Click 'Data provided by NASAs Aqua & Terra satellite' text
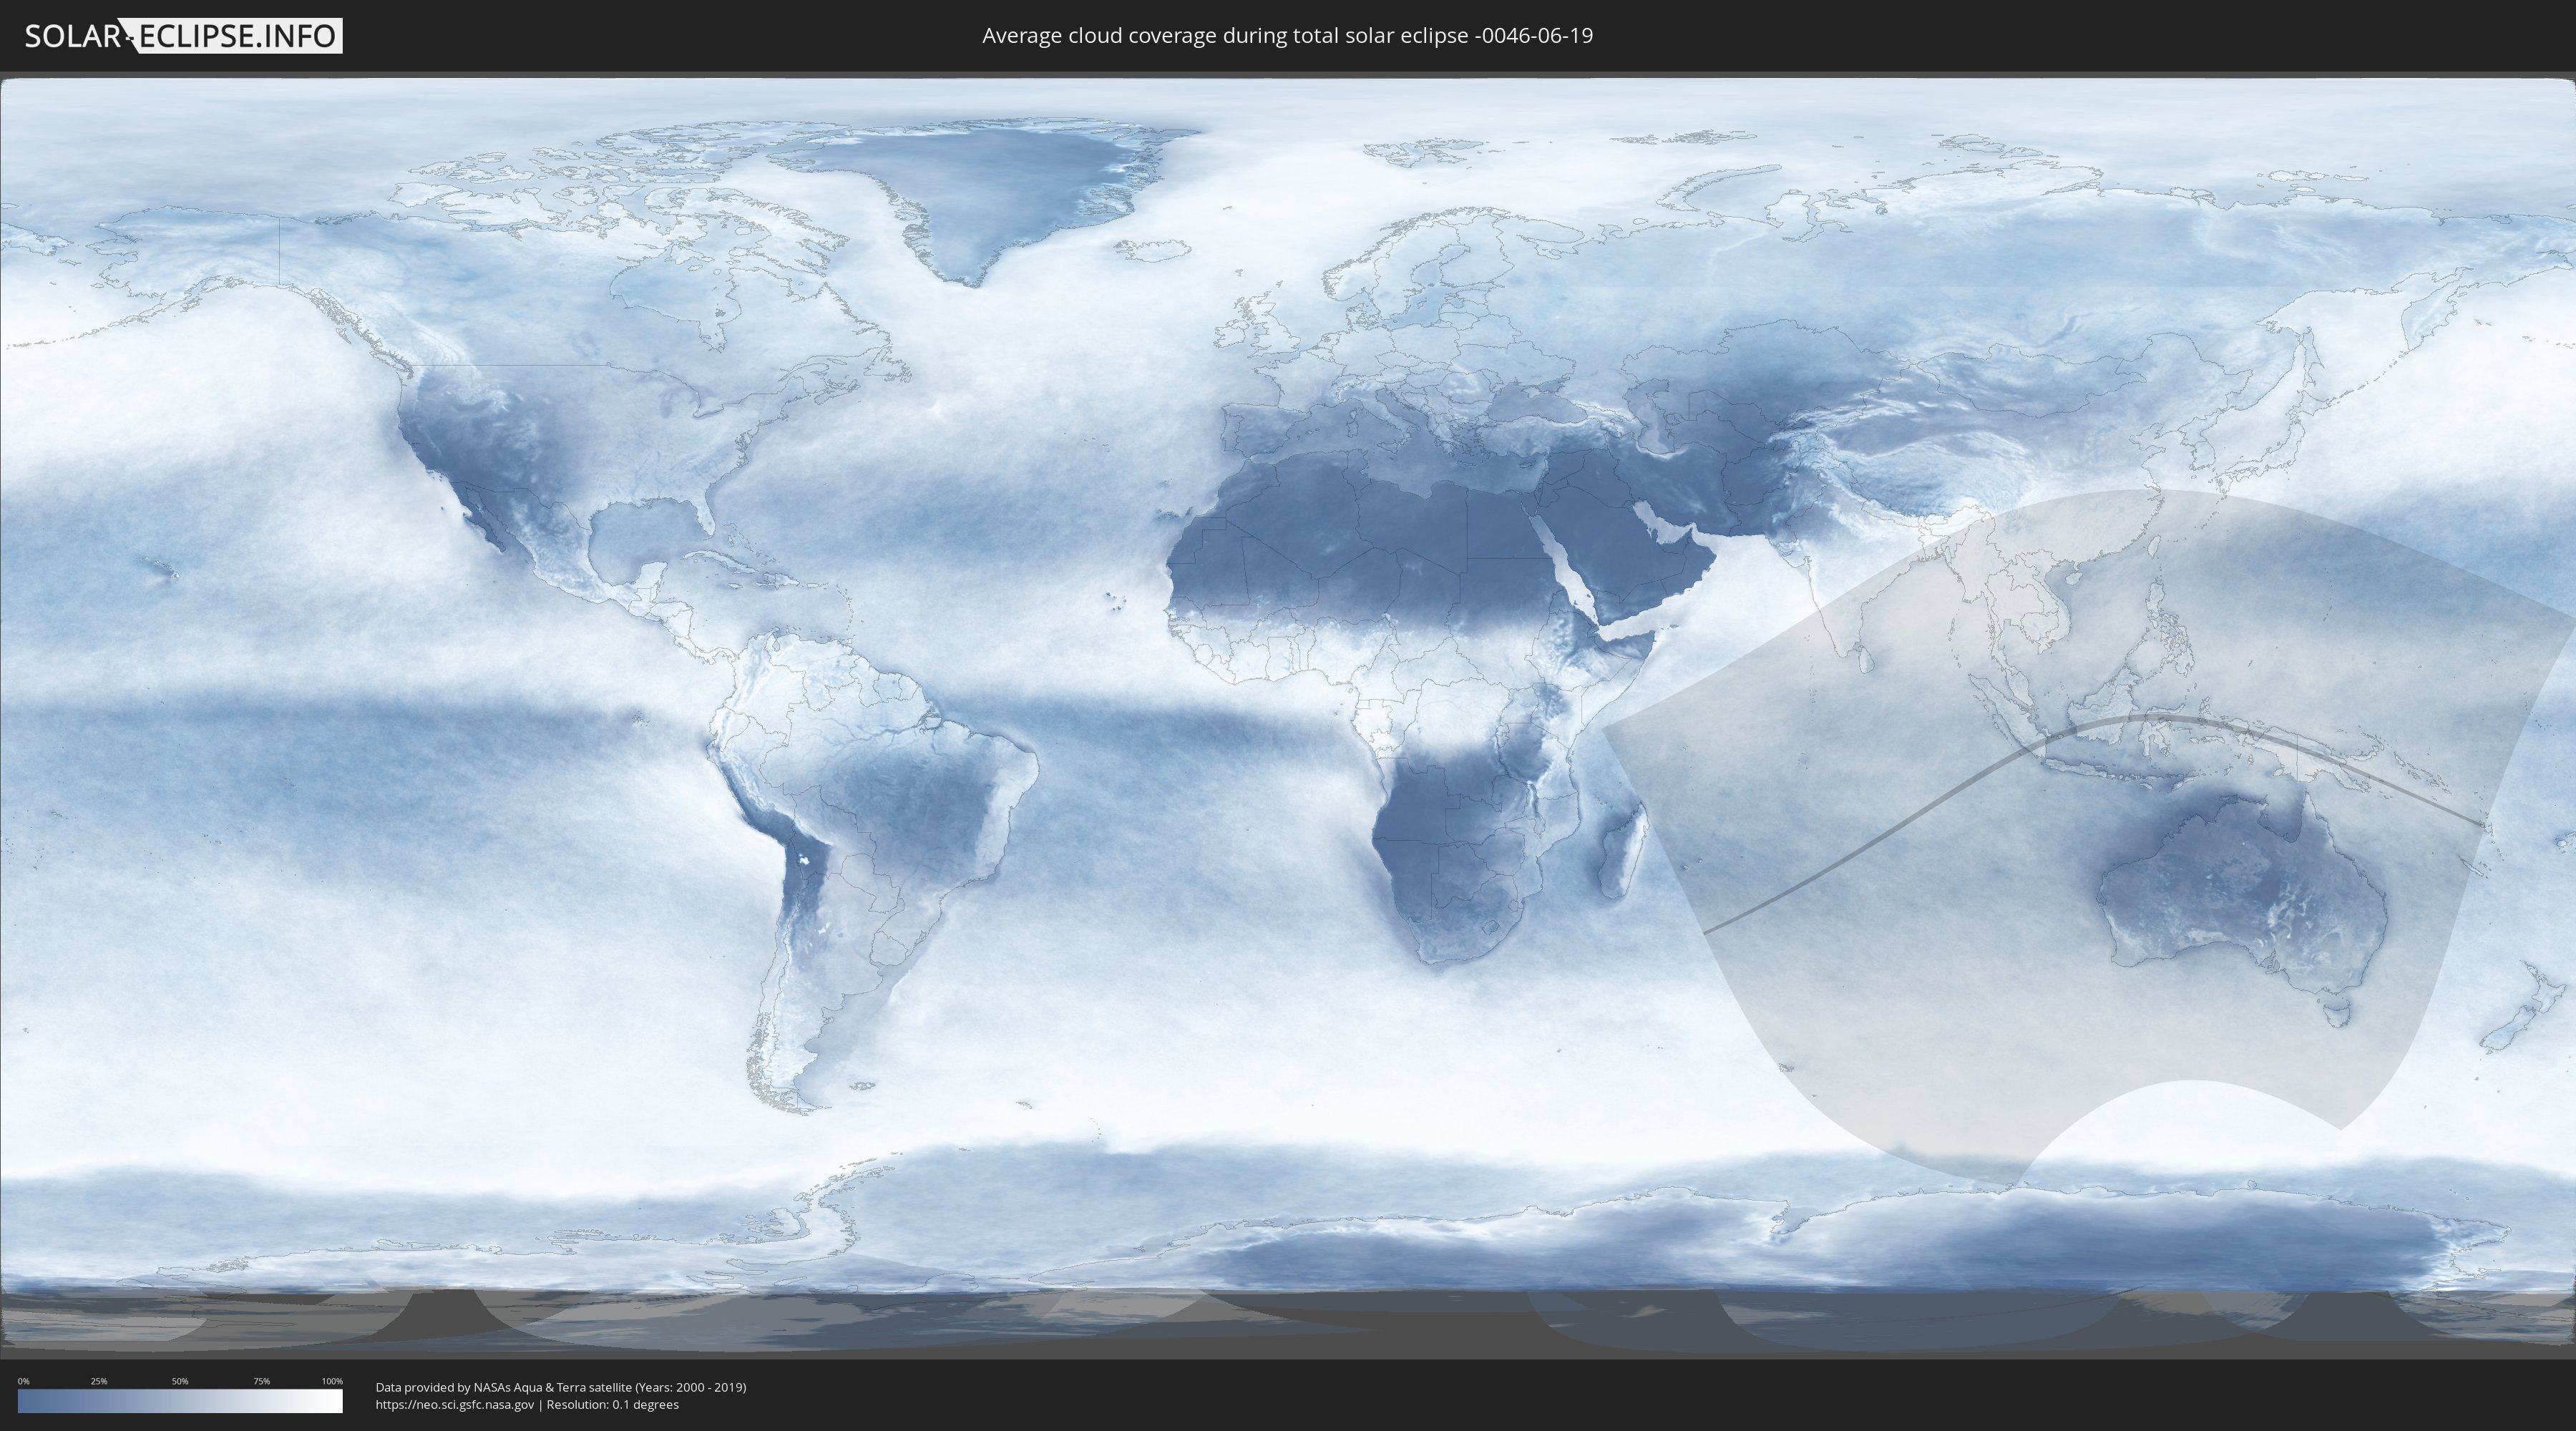The height and width of the screenshot is (1431, 2576). (x=503, y=1387)
